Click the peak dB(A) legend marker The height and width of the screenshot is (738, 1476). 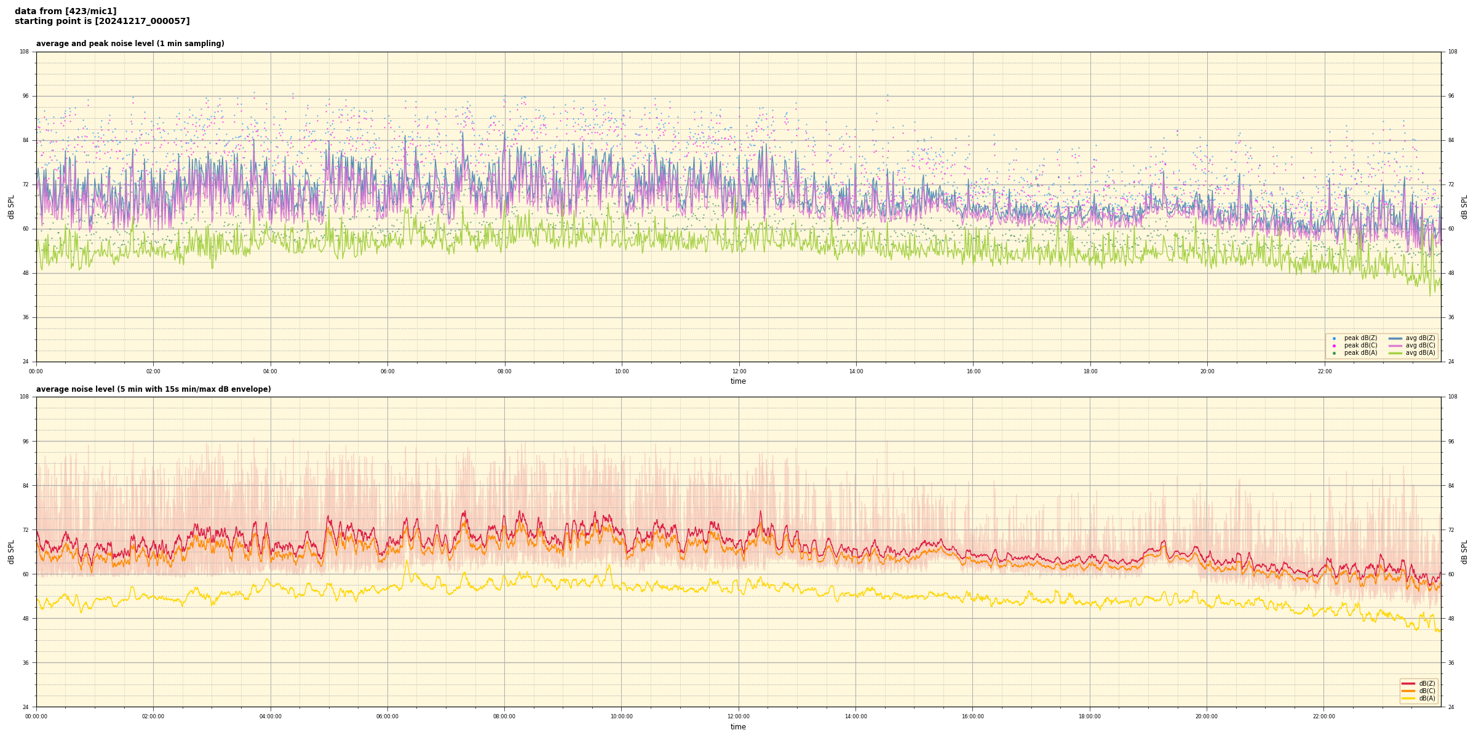pyautogui.click(x=1334, y=353)
